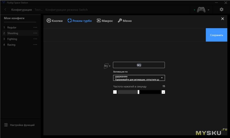This screenshot has height=138, width=230.
Task: Expand the controller dropdown arrow
Action: (x=208, y=10)
